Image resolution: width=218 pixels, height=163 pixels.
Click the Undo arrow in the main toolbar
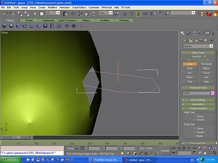(5, 14)
